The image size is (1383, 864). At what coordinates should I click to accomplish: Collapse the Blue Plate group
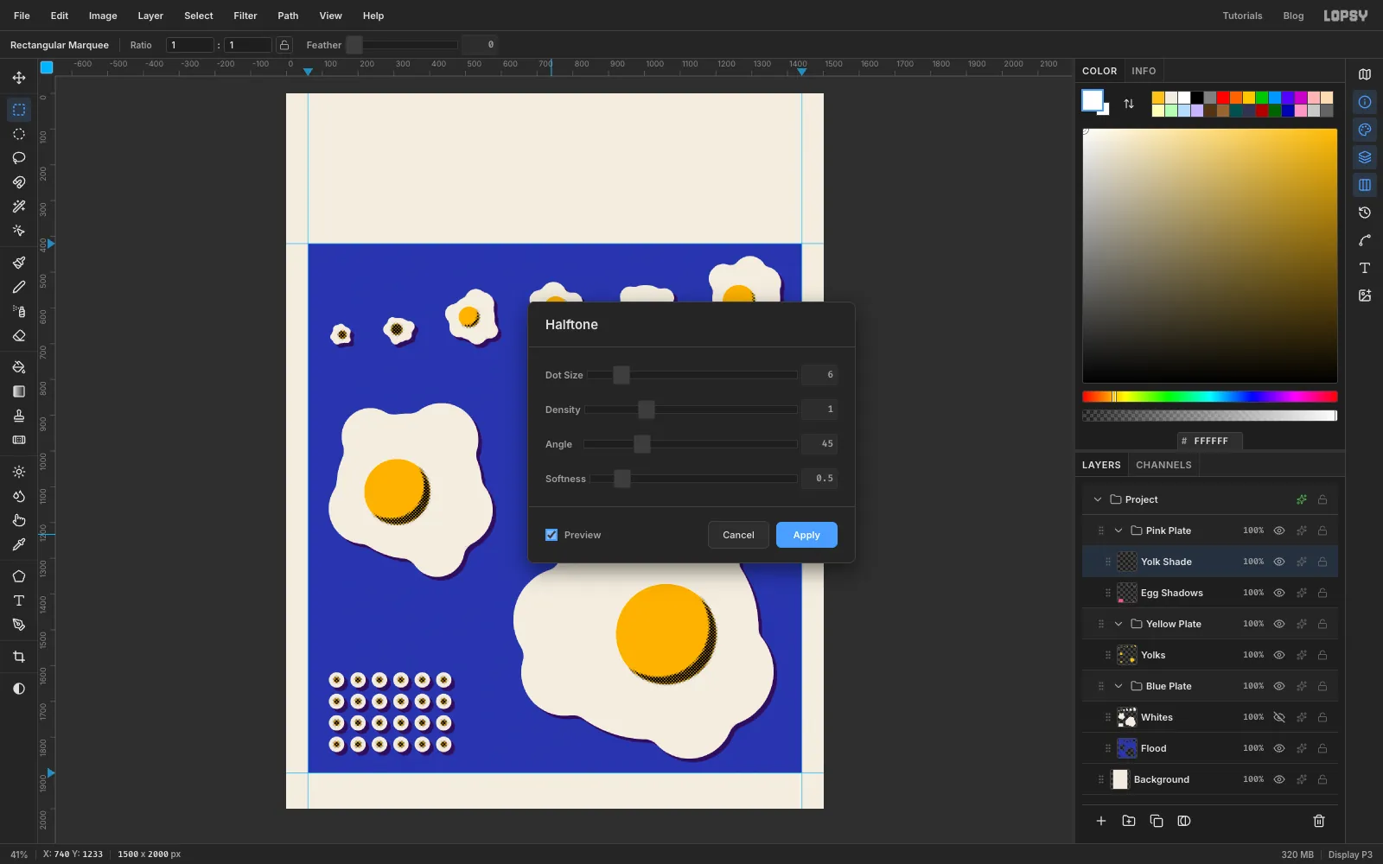tap(1119, 686)
